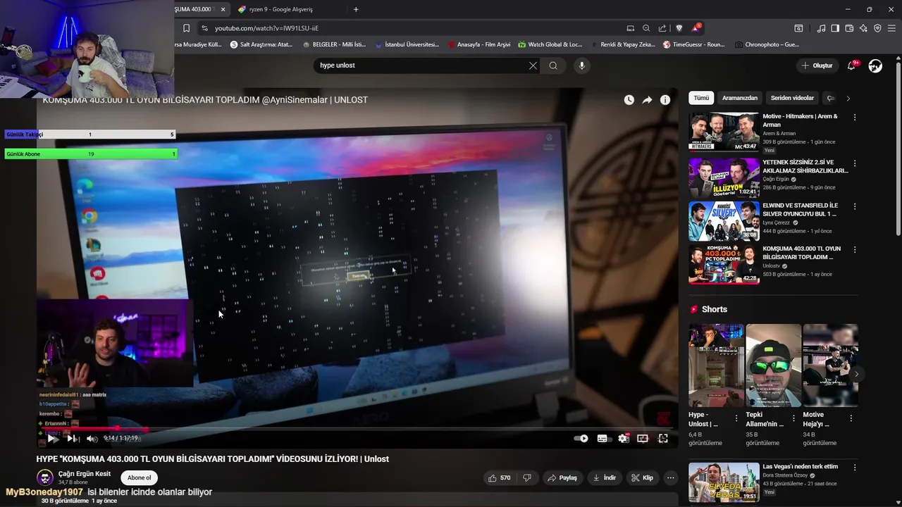Open the YETENEK SİZSİNİZ 2.Sİ video title
This screenshot has width=902, height=507.
[x=805, y=166]
